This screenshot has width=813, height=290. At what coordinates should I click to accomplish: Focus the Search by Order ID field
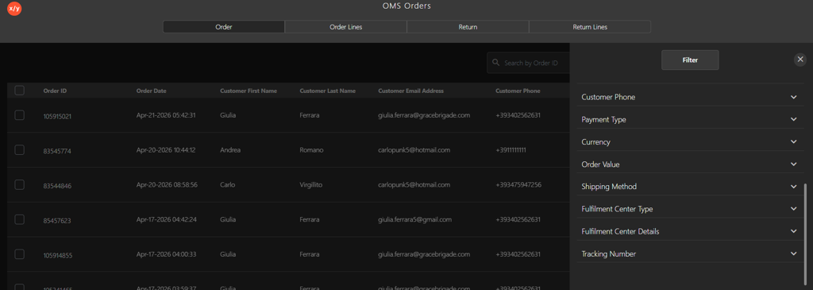click(x=528, y=63)
